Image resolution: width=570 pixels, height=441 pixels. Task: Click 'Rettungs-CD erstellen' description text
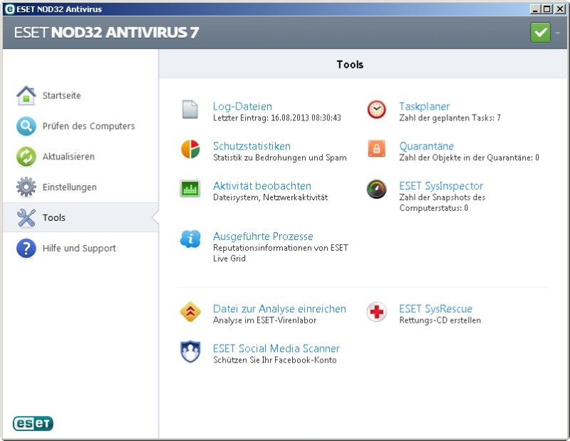[440, 321]
